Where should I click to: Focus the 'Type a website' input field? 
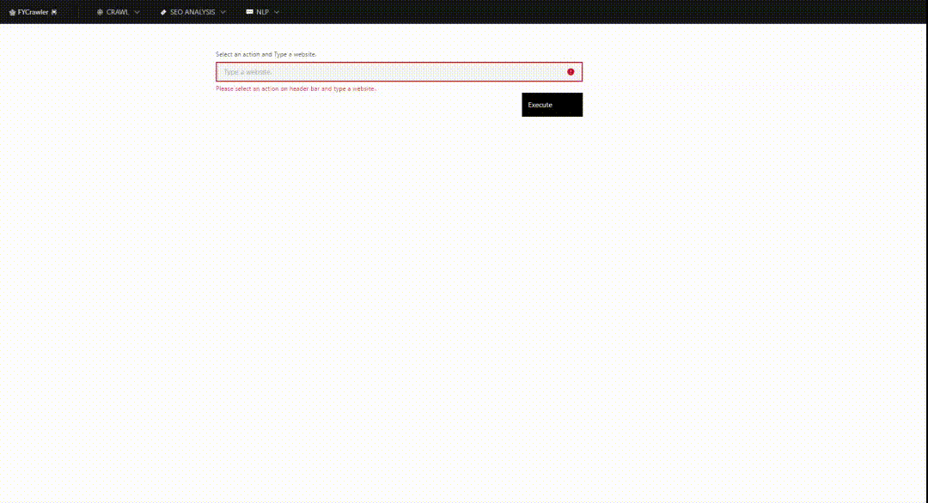(399, 71)
